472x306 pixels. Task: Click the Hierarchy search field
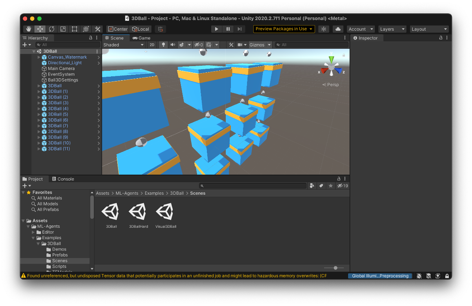[68, 45]
